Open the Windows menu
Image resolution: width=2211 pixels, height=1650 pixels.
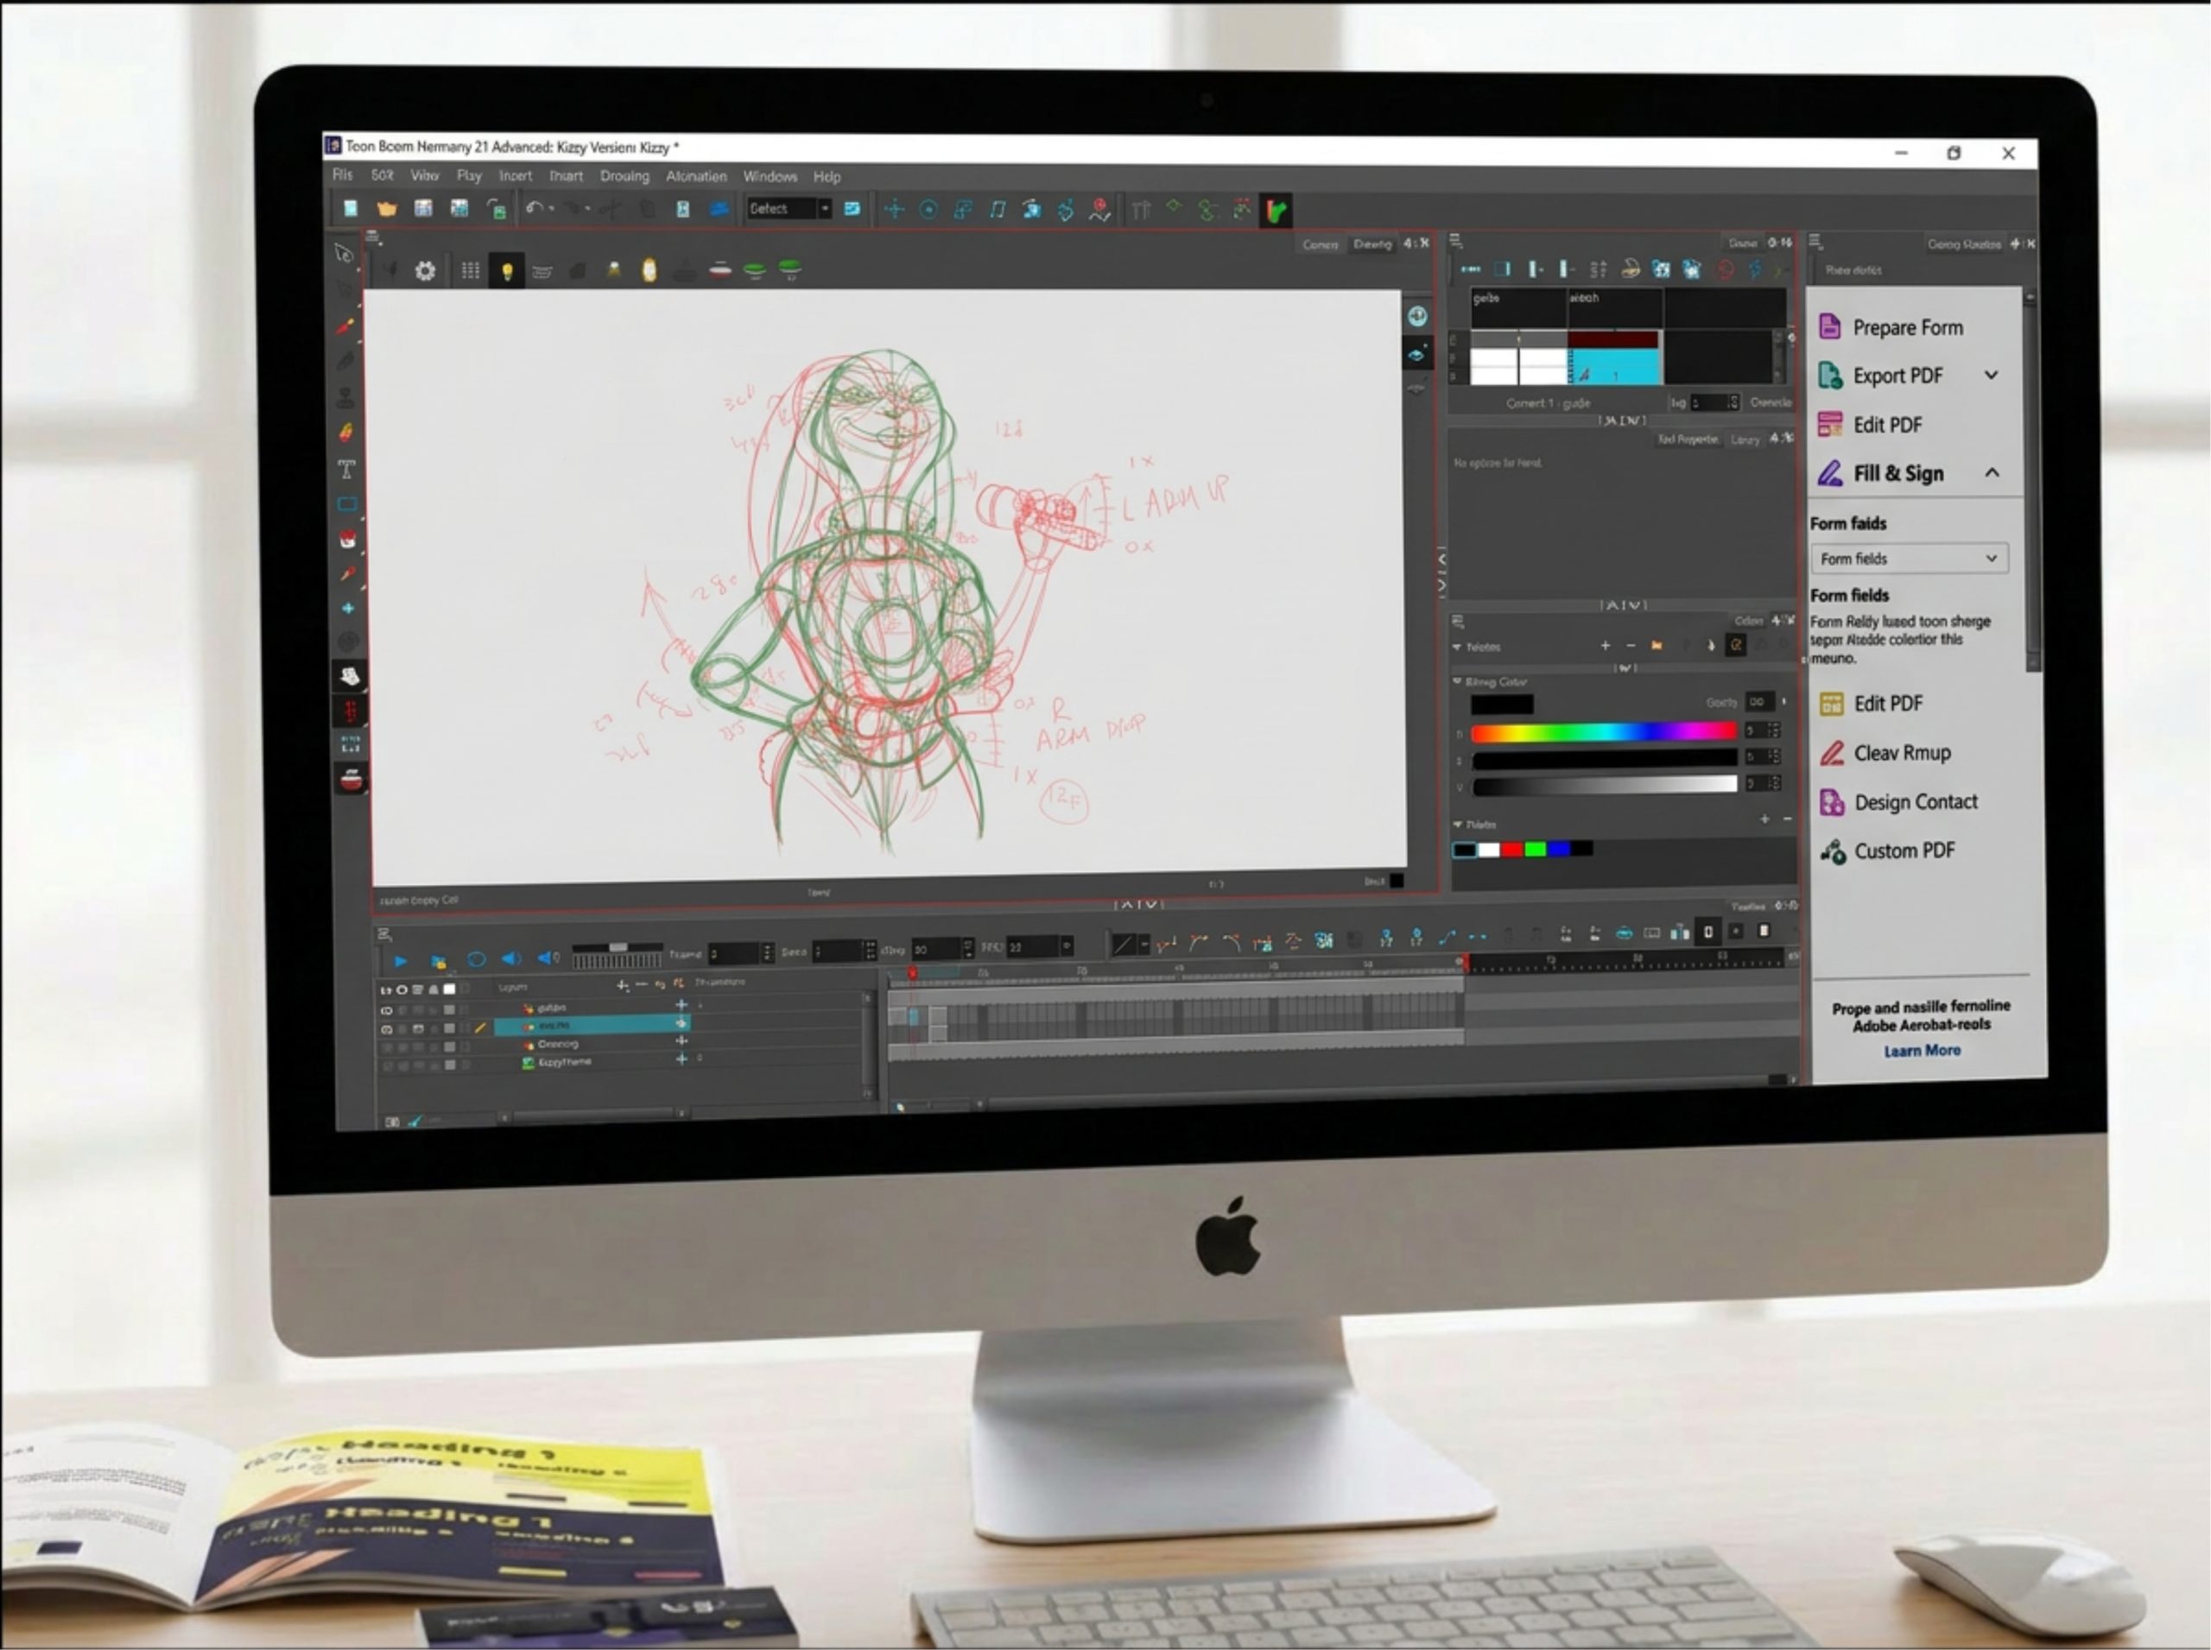tap(770, 176)
